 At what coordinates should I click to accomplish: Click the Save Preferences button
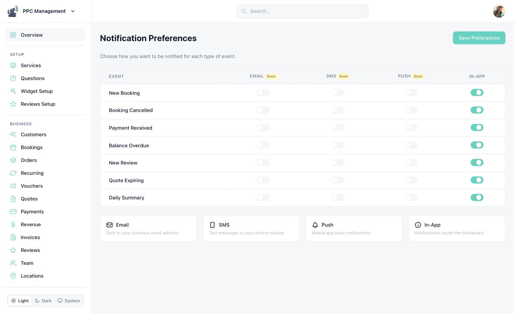click(479, 38)
